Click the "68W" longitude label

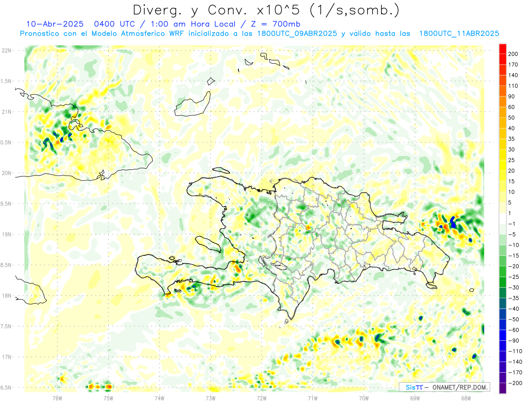pyautogui.click(x=466, y=398)
